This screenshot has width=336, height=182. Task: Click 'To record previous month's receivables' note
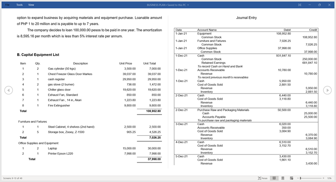click(223, 77)
